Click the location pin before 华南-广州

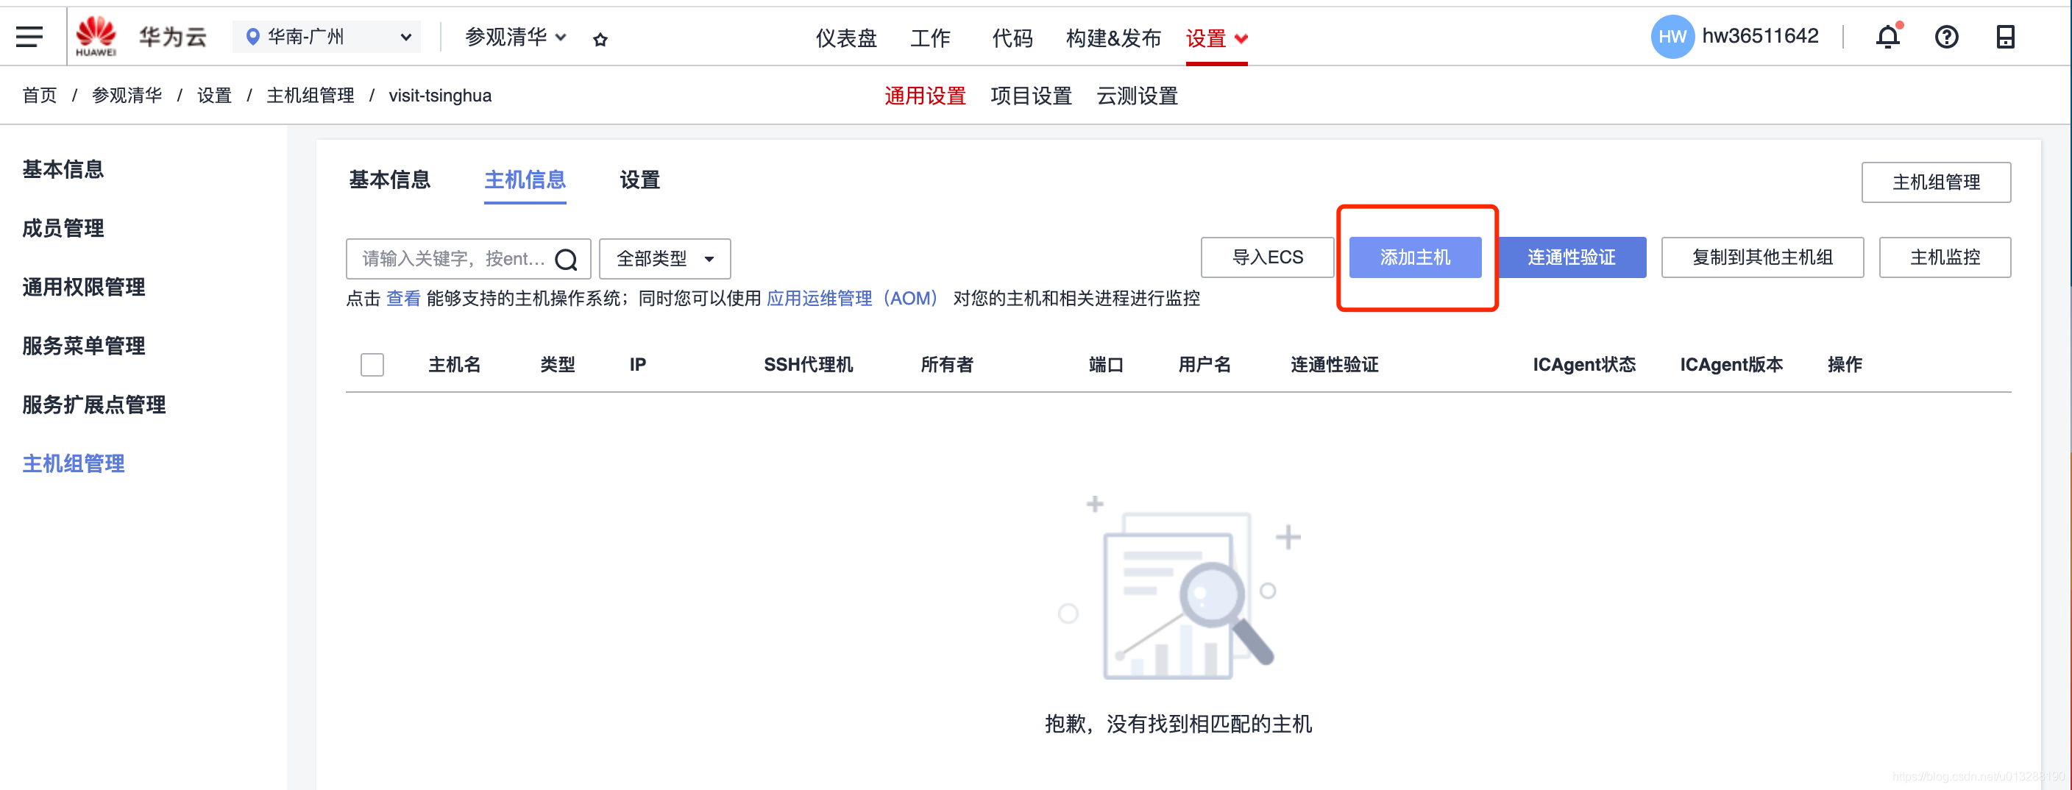pyautogui.click(x=252, y=36)
